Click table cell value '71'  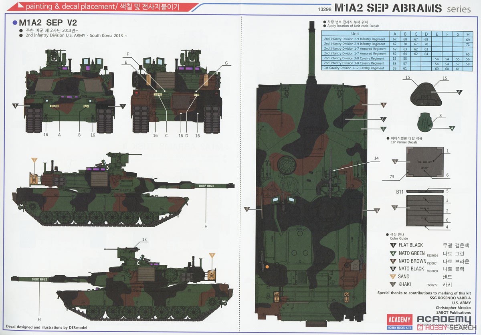[x=468, y=44]
